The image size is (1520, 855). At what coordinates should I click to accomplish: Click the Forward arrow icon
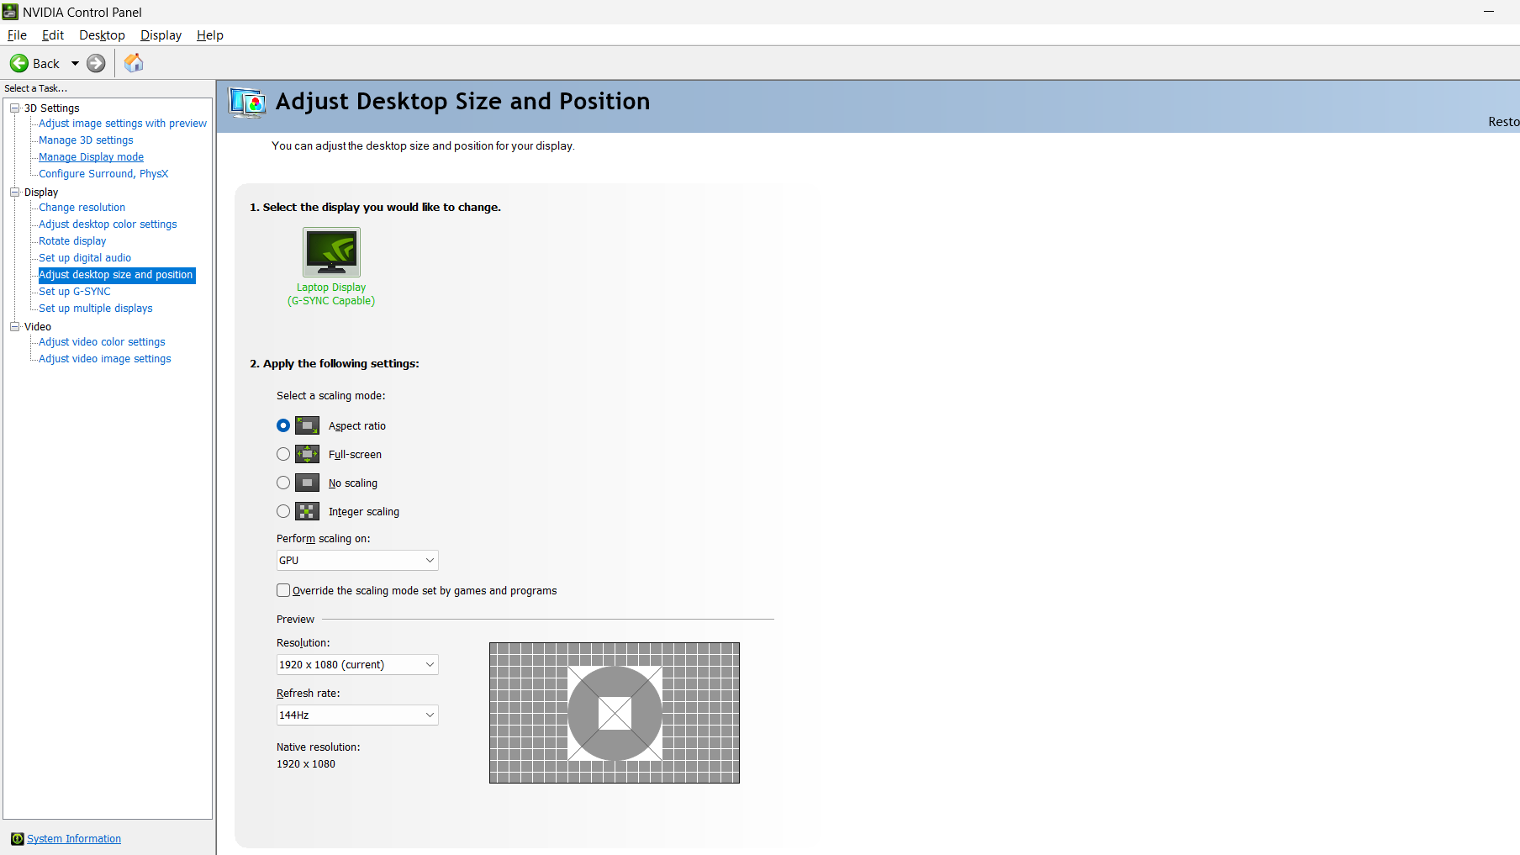pyautogui.click(x=97, y=63)
